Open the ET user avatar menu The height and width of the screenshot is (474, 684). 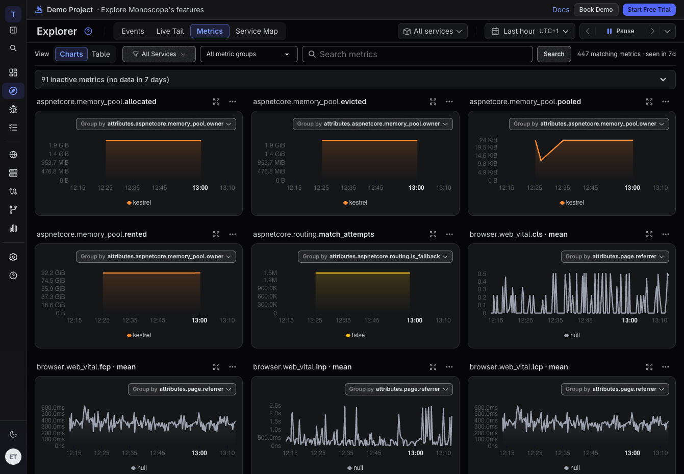tap(13, 457)
